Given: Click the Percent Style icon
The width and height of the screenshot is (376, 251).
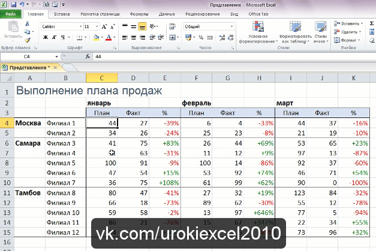Looking at the screenshot, I should (x=201, y=37).
